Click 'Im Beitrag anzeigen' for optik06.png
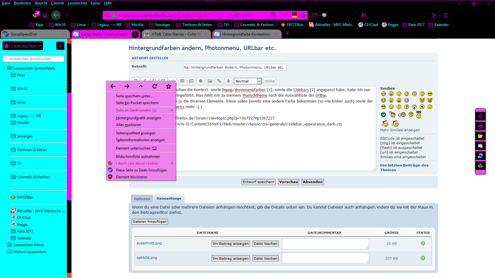The width and height of the screenshot is (495, 278). coord(231,259)
